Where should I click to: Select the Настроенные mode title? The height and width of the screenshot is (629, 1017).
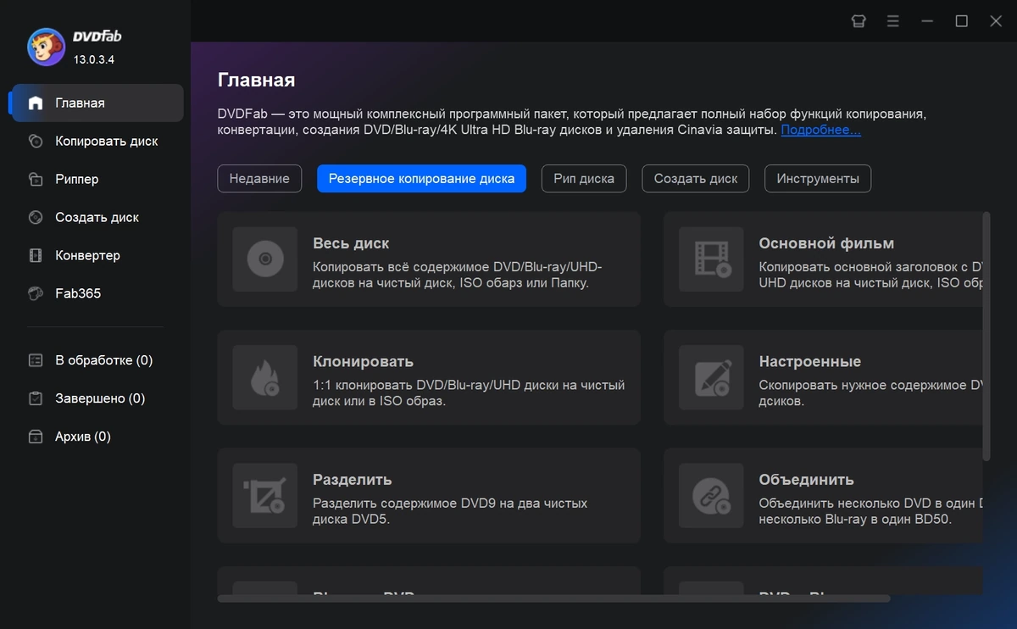pos(809,362)
